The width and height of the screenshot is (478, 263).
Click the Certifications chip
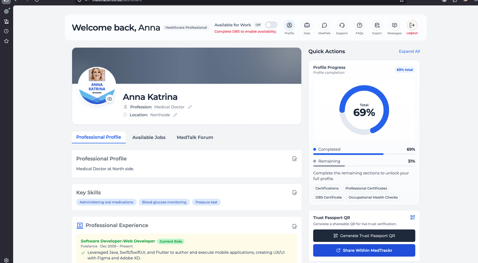[327, 188]
